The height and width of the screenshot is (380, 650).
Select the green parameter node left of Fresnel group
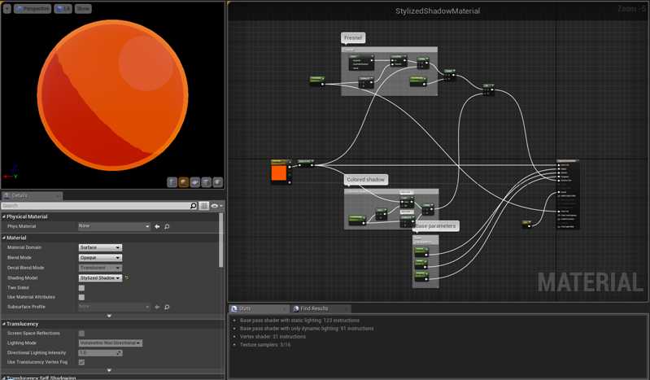317,81
